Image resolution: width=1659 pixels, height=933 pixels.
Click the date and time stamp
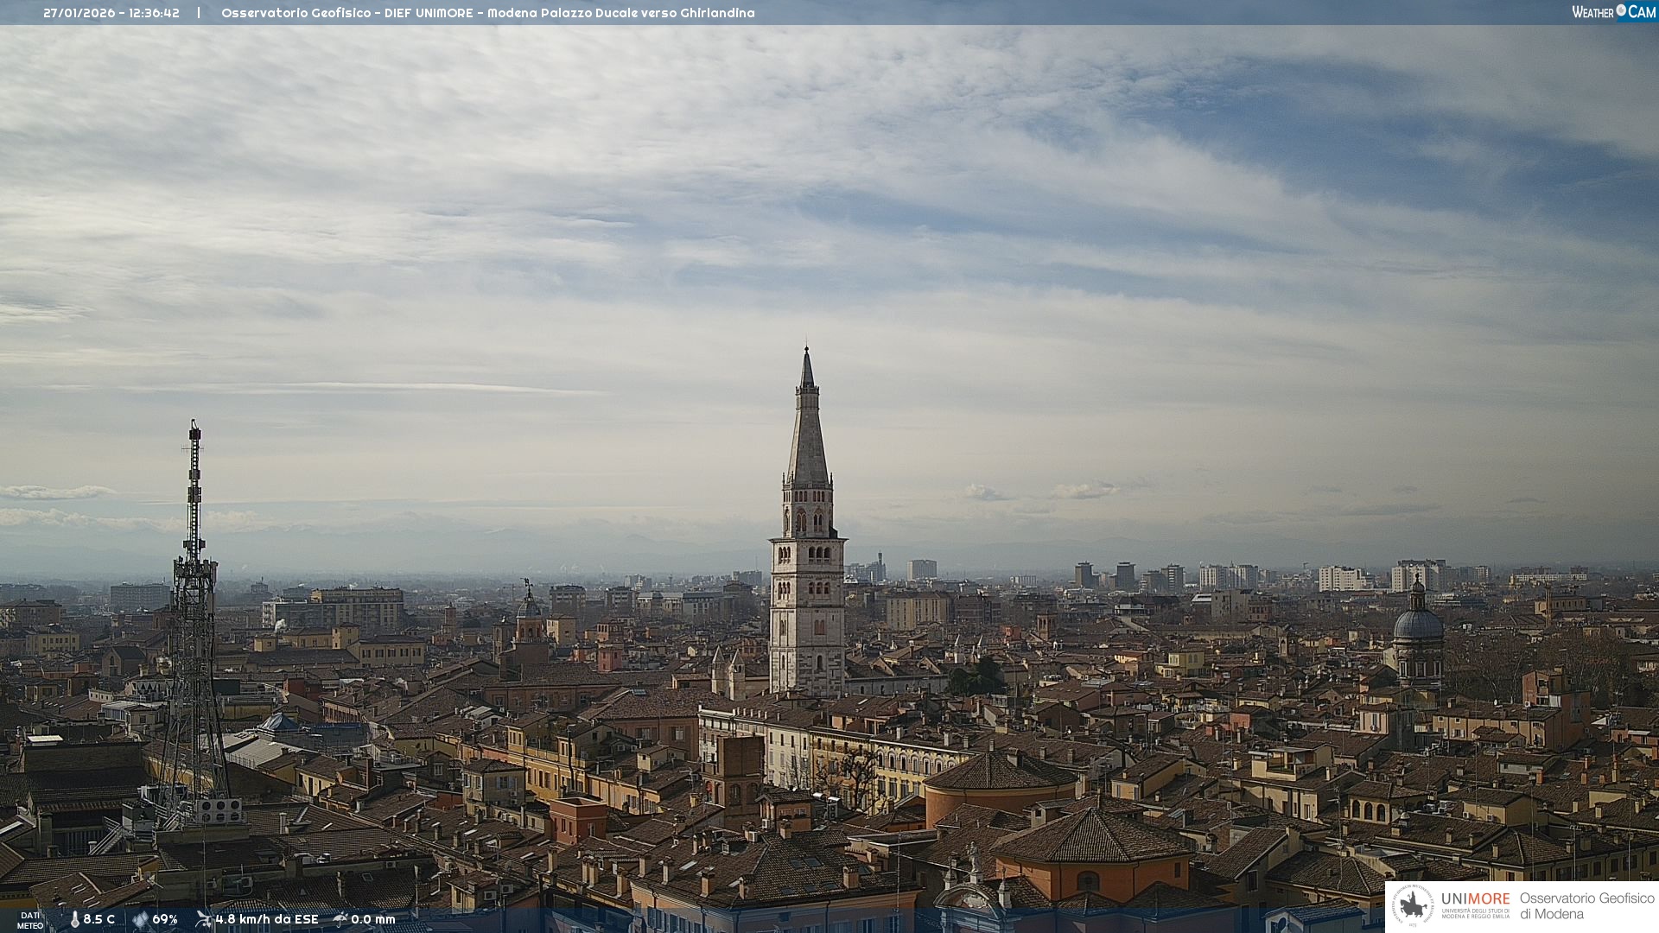pos(111,13)
